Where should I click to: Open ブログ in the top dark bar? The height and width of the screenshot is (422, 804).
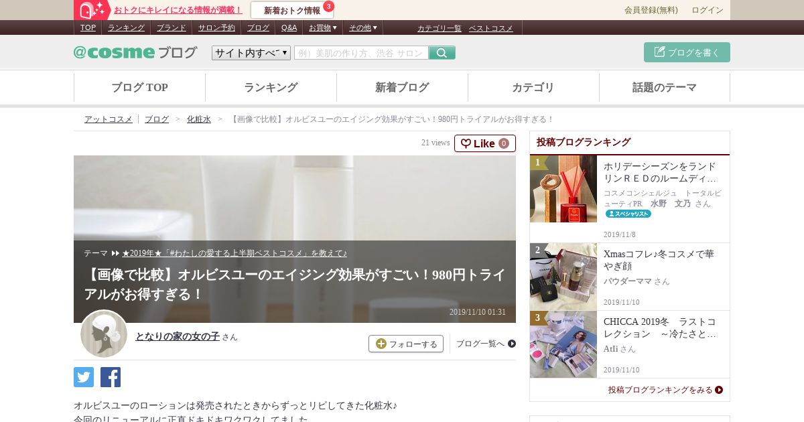click(x=258, y=27)
